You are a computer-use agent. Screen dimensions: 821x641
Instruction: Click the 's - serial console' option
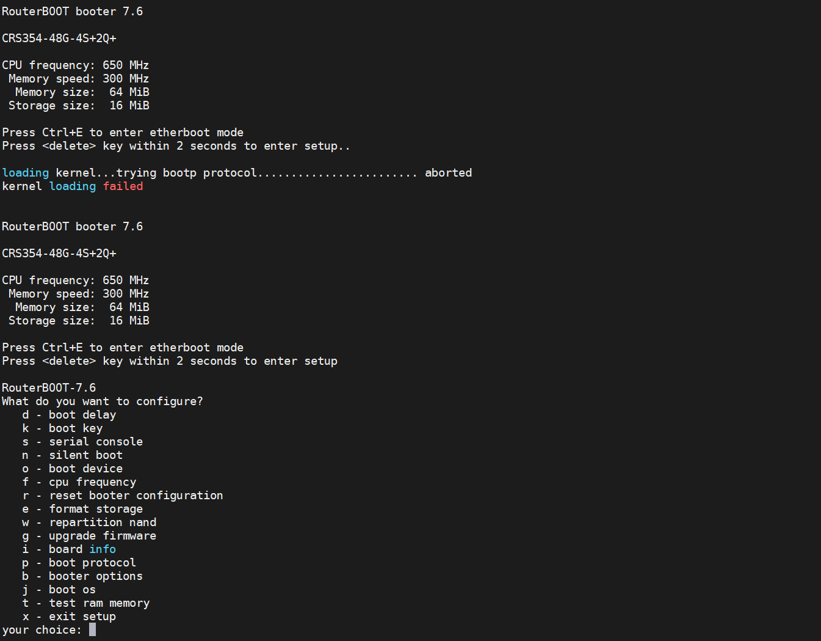pos(82,442)
